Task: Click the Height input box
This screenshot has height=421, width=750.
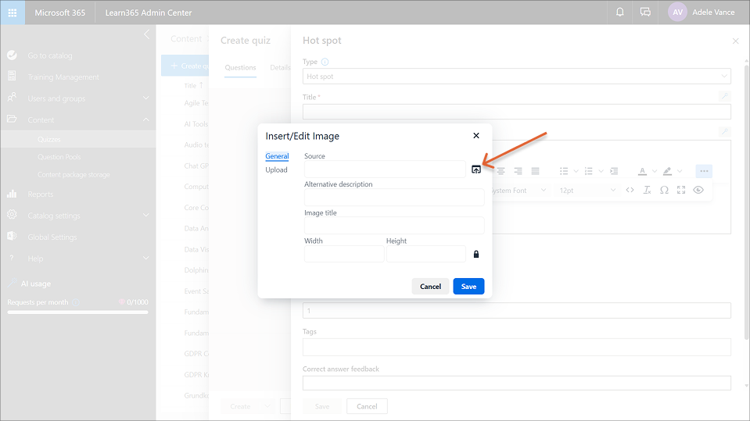Action: (425, 254)
